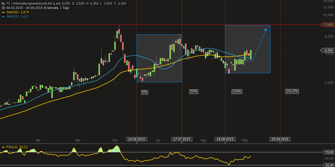
Task: Click the Jun month label on time axis
Action: coord(115,140)
